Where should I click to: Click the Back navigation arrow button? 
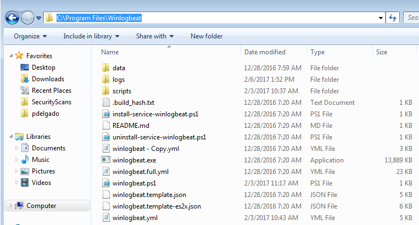(12, 18)
